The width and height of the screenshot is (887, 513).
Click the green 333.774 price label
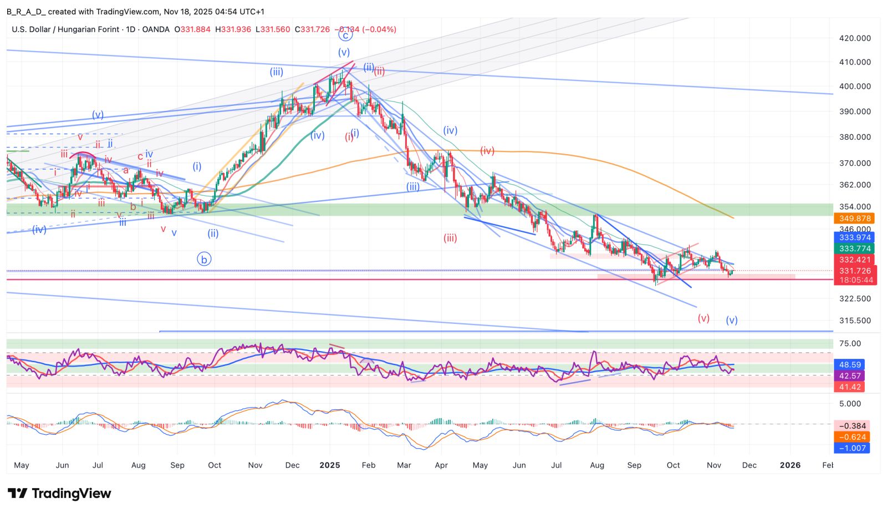pos(854,248)
